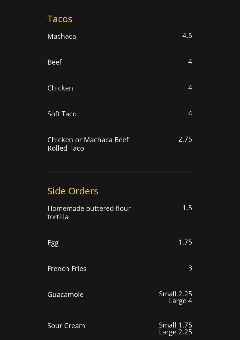
Task: Click the Tacos section heading
Action: pos(60,19)
